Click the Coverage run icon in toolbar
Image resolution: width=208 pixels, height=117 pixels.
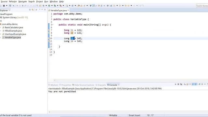click(55, 6)
